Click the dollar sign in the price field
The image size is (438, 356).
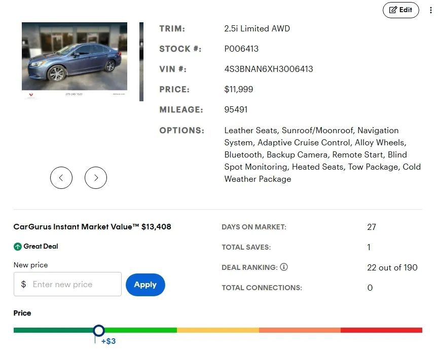point(23,284)
